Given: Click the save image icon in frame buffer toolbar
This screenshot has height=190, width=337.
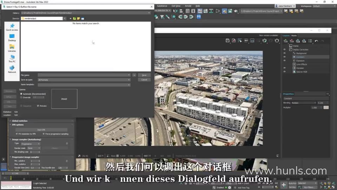Looking at the screenshot, I should point(227,40).
